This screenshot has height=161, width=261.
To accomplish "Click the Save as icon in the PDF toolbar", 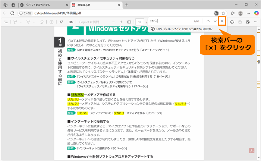I will pyautogui.click(x=248, y=22).
